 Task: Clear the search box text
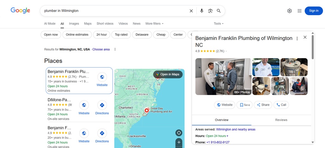click(191, 11)
